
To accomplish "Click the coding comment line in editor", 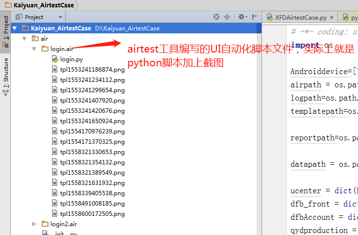I will click(324, 32).
